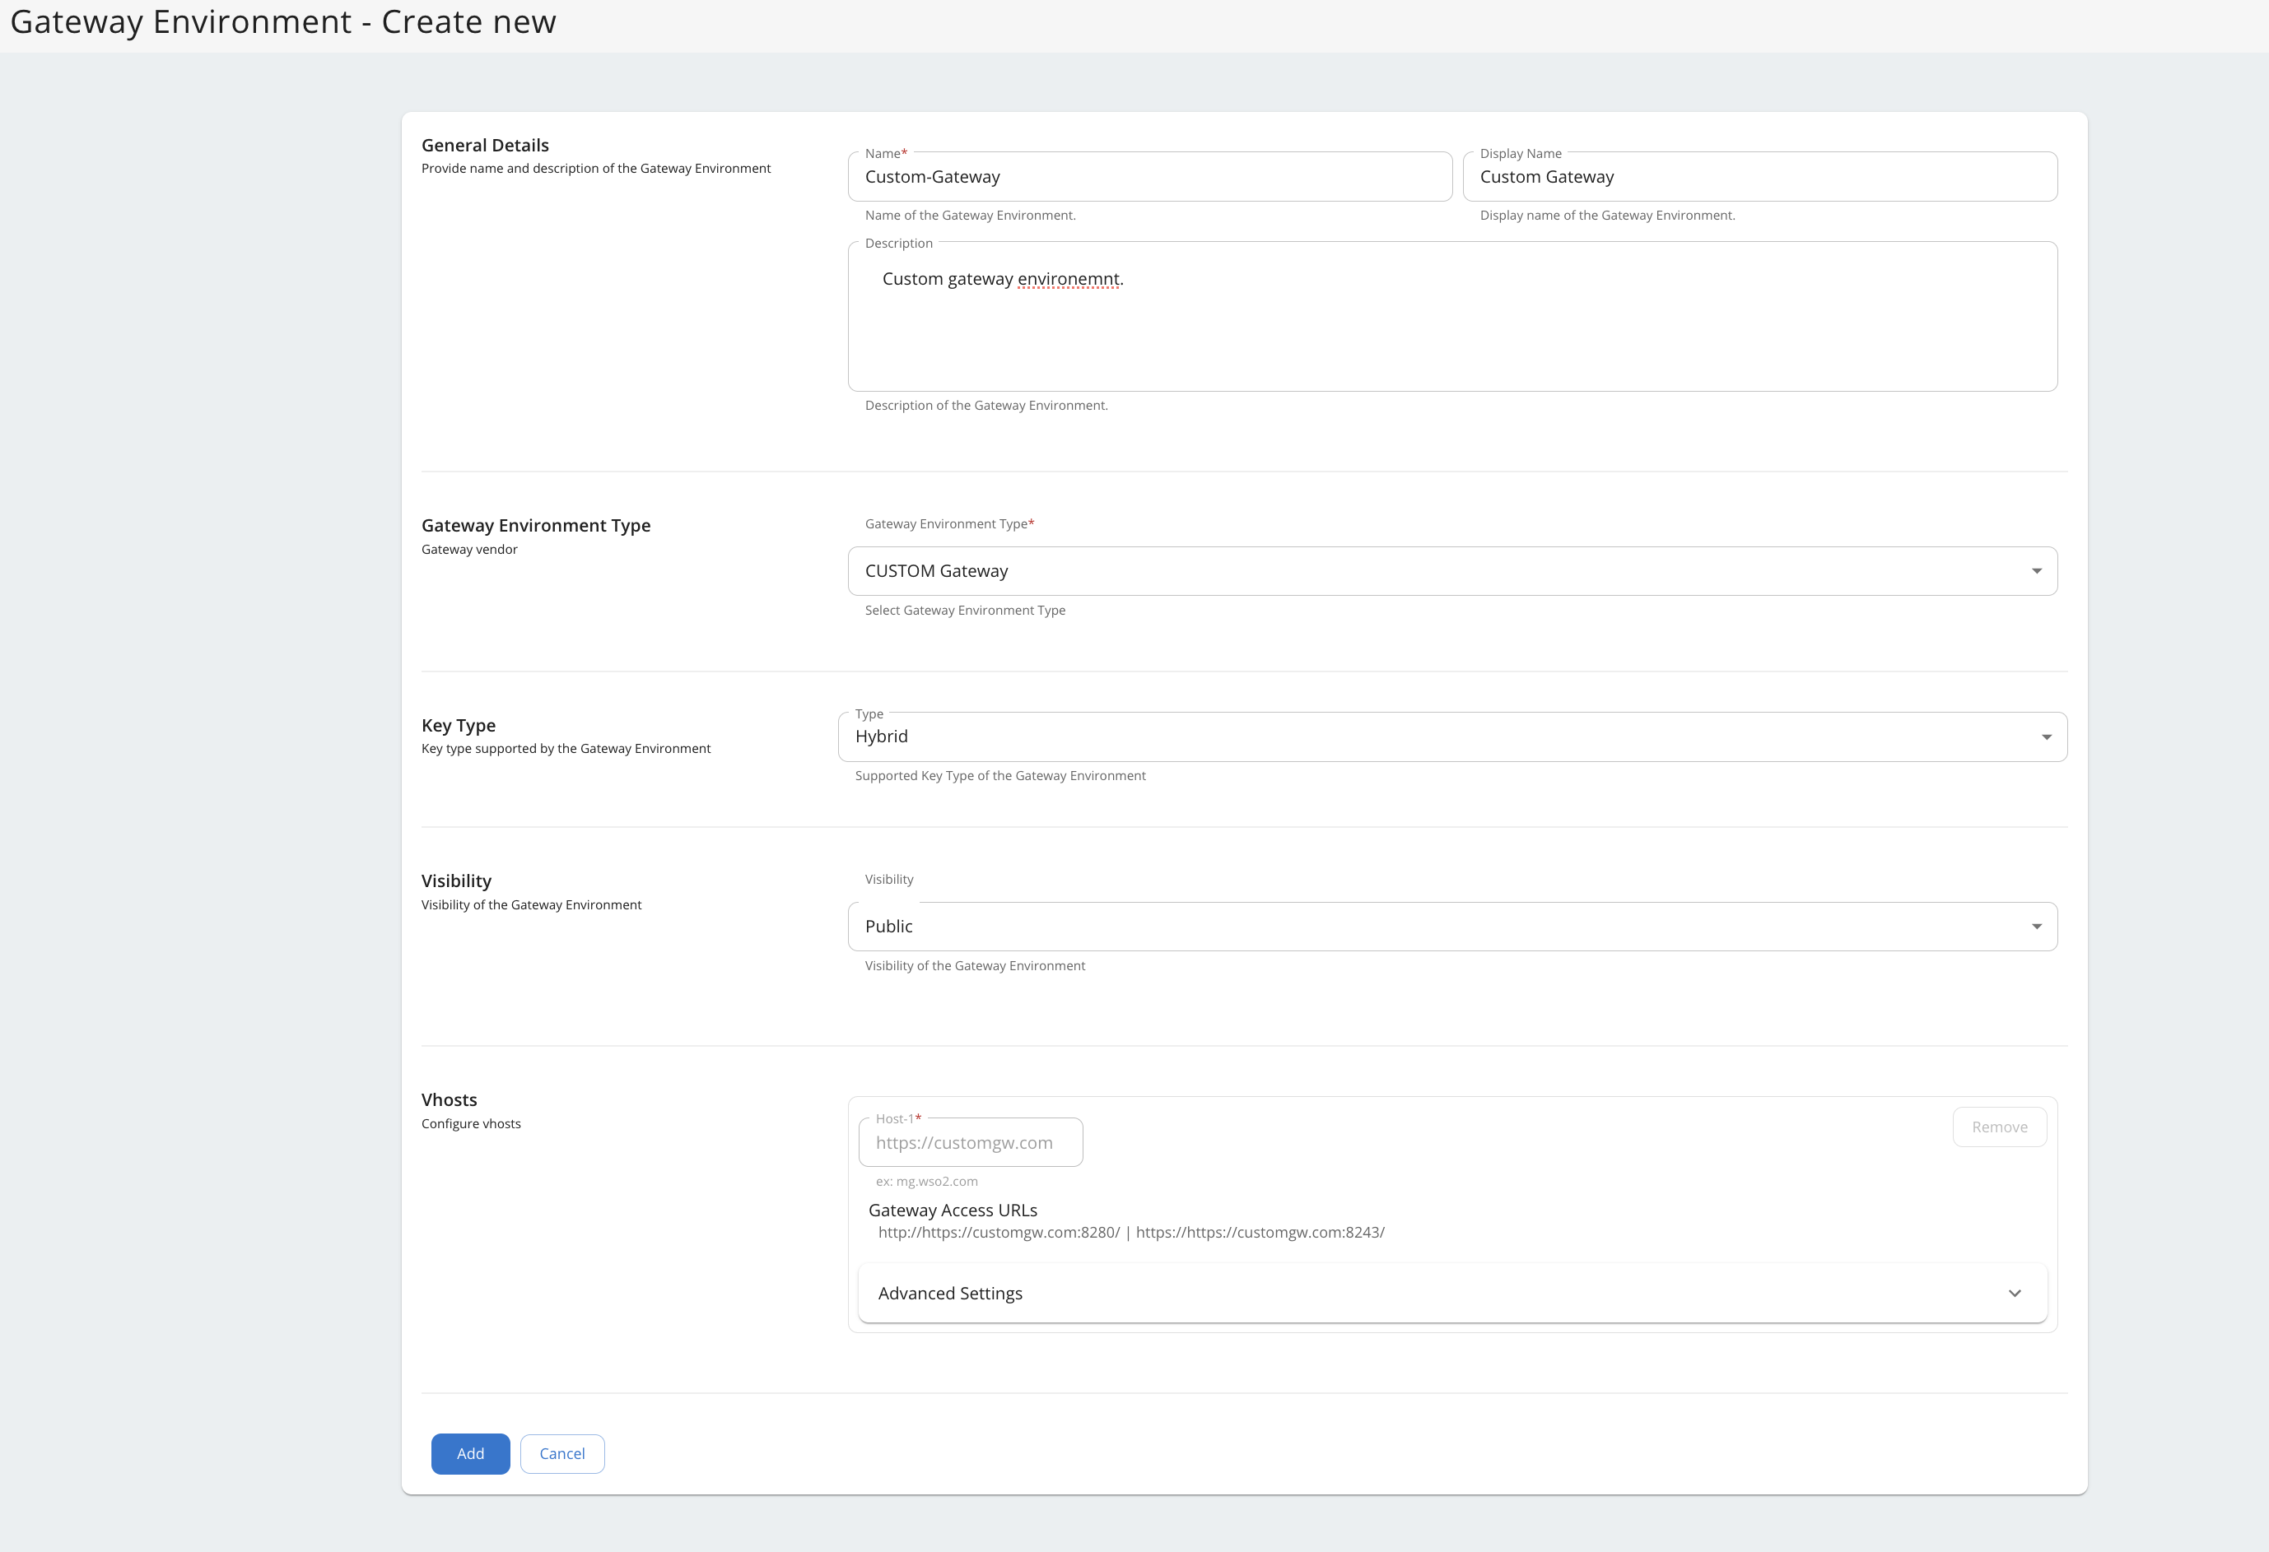Click the Key Type dropdown chevron
Image resolution: width=2269 pixels, height=1552 pixels.
coord(2048,736)
